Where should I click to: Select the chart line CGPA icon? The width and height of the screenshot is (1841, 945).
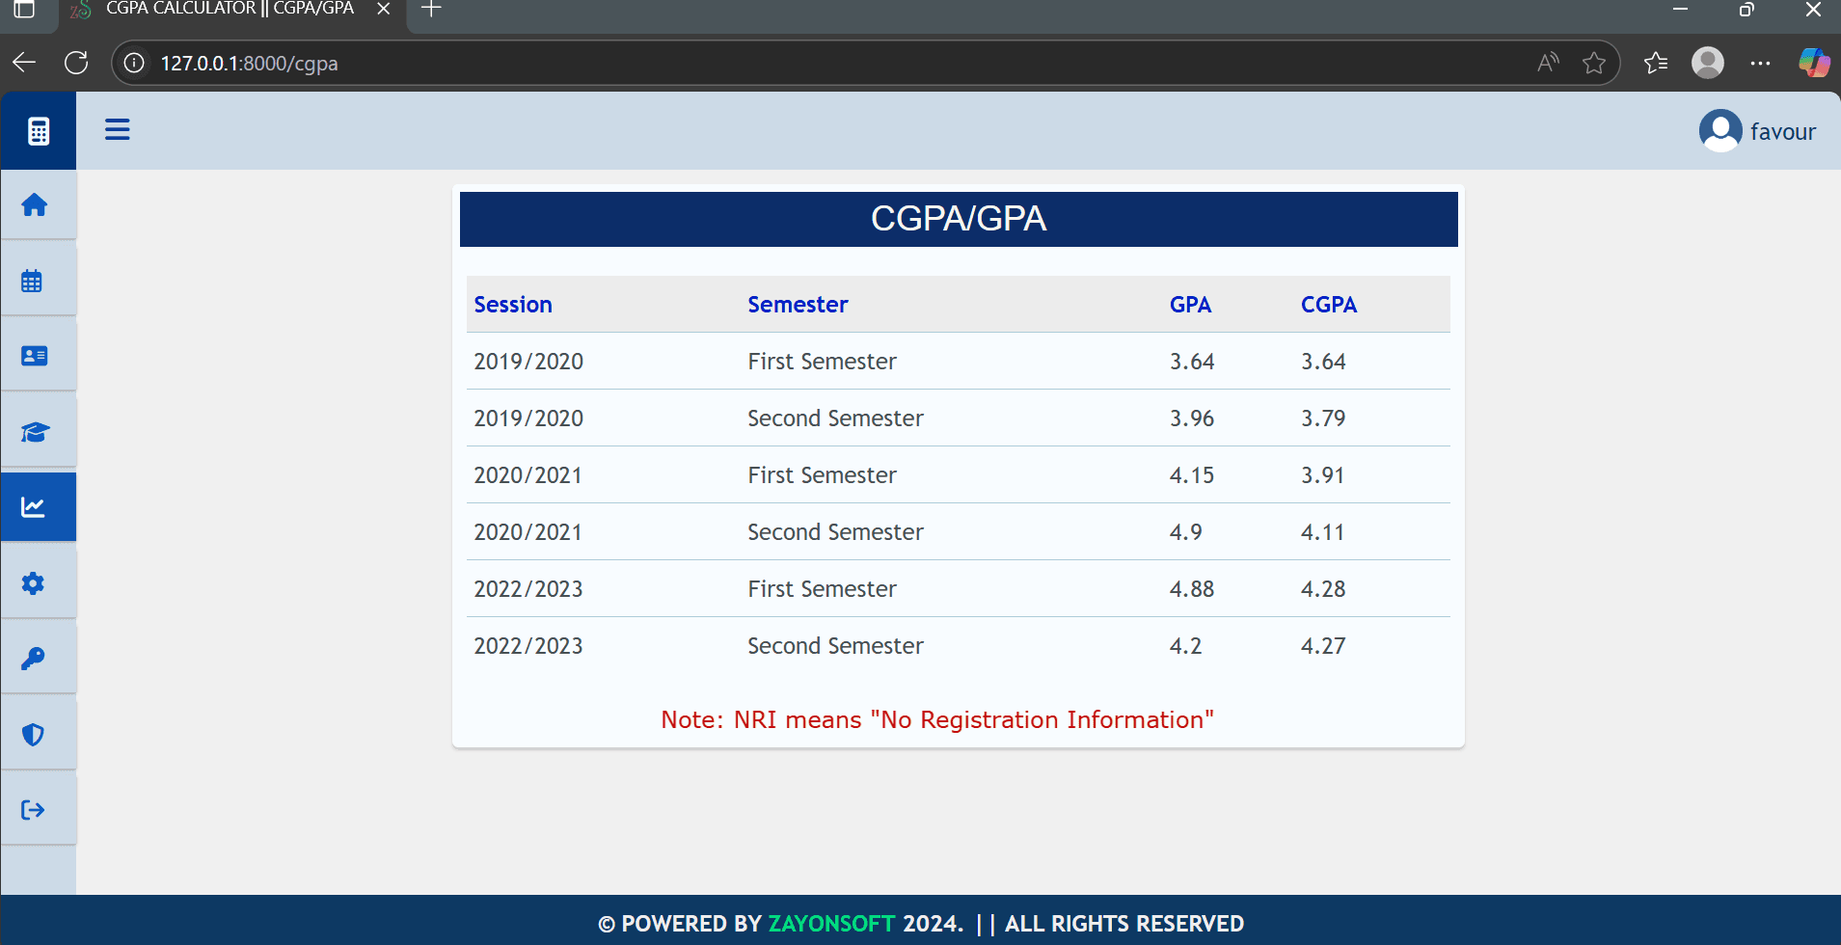34,506
